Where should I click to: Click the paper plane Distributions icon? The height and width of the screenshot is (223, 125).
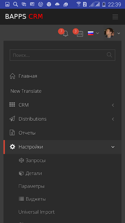[x=12, y=119]
